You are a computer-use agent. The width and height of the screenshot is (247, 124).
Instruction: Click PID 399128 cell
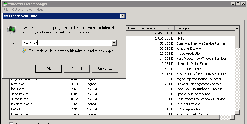click(76, 109)
